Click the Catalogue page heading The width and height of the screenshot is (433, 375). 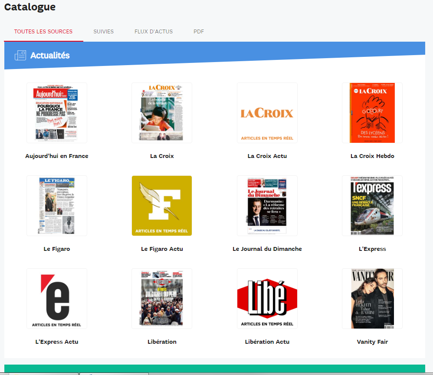pyautogui.click(x=30, y=7)
